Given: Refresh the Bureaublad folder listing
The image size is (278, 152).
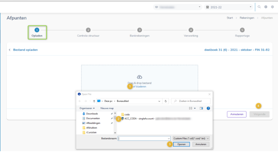Looking at the screenshot, I should 166,101.
